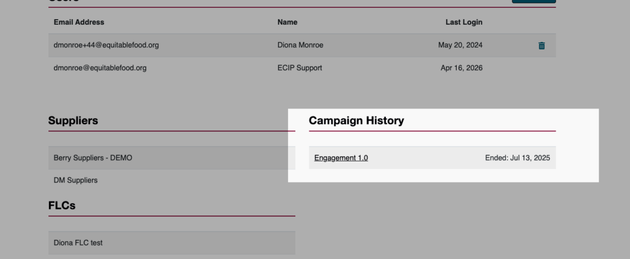Viewport: 630px width, 259px height.
Task: Click the Apr 16, 2026 login date
Action: [x=461, y=69]
